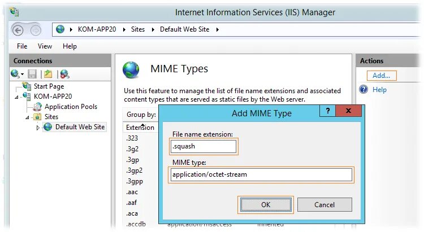Screen dimensions: 424x232
Task: Click the File name extension input field
Action: [x=203, y=146]
